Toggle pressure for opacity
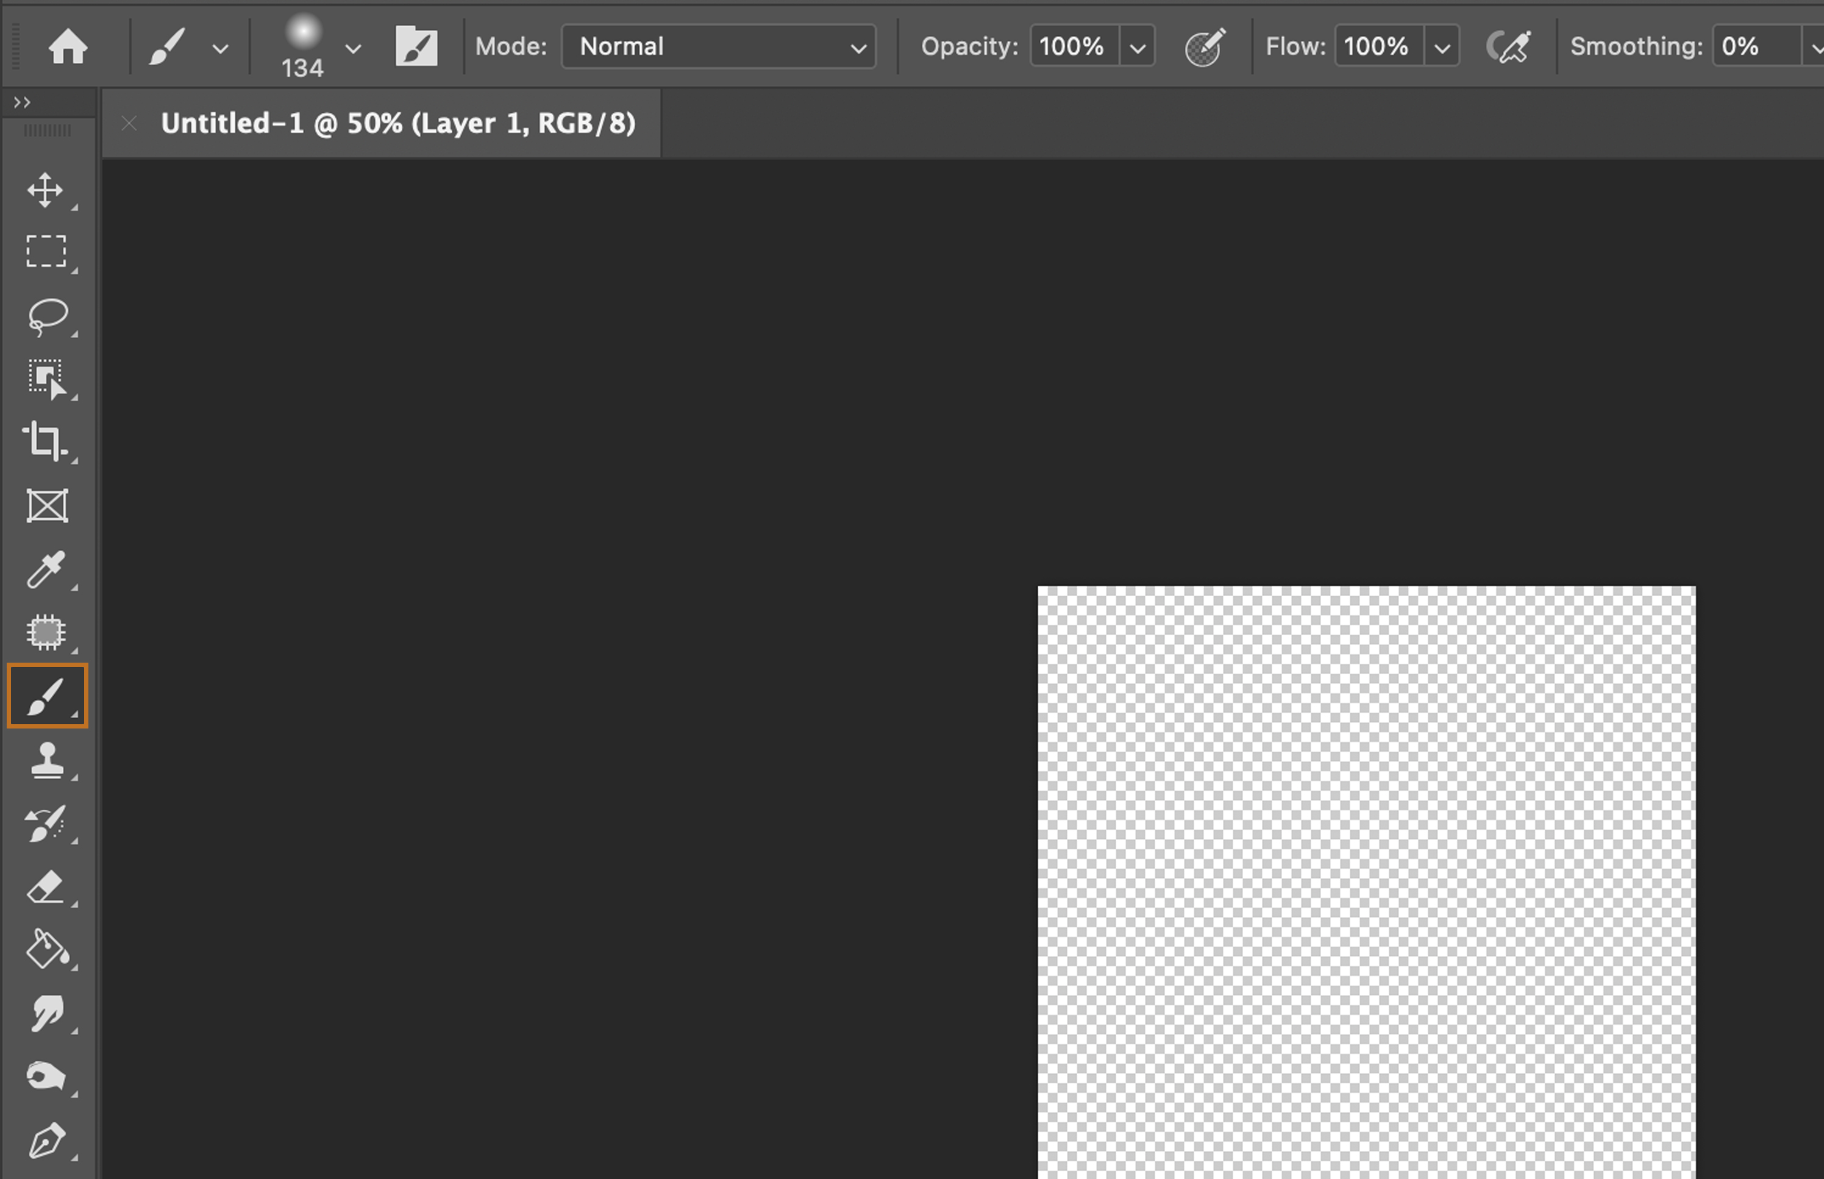Viewport: 1824px width, 1179px height. click(x=1205, y=48)
